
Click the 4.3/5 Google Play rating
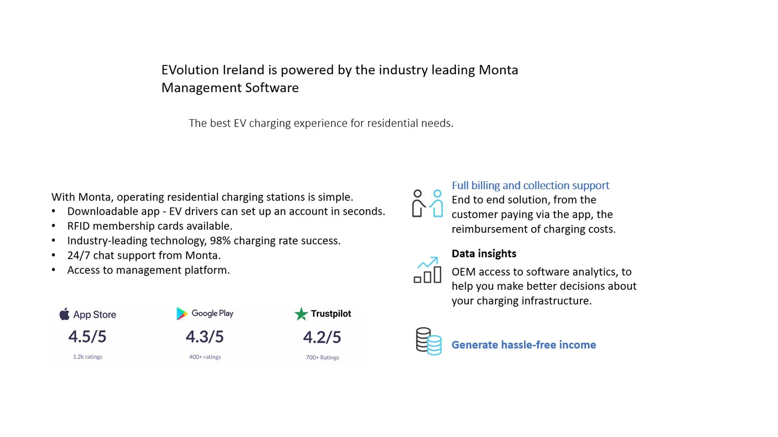tap(205, 337)
